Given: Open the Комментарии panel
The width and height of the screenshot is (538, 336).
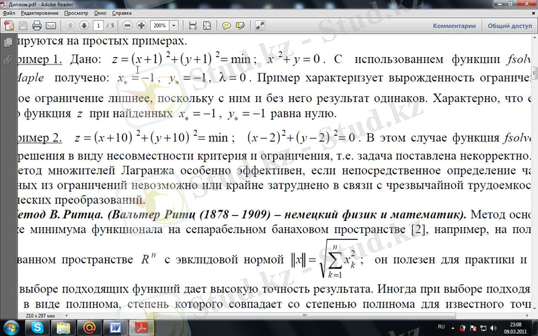Looking at the screenshot, I should point(454,26).
